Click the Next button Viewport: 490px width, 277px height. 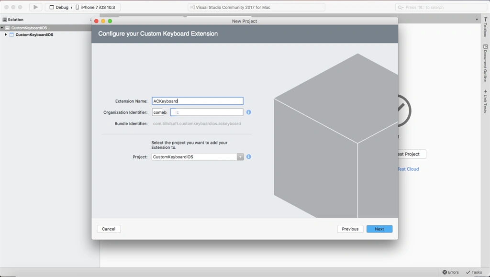379,229
